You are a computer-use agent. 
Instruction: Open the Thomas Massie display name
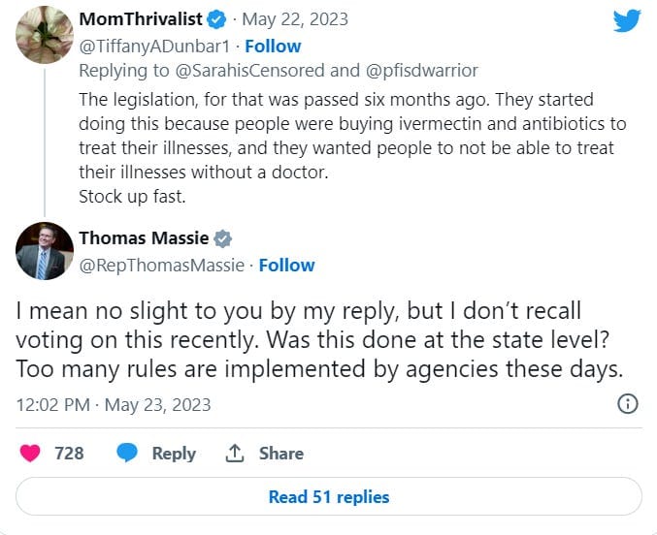point(145,238)
